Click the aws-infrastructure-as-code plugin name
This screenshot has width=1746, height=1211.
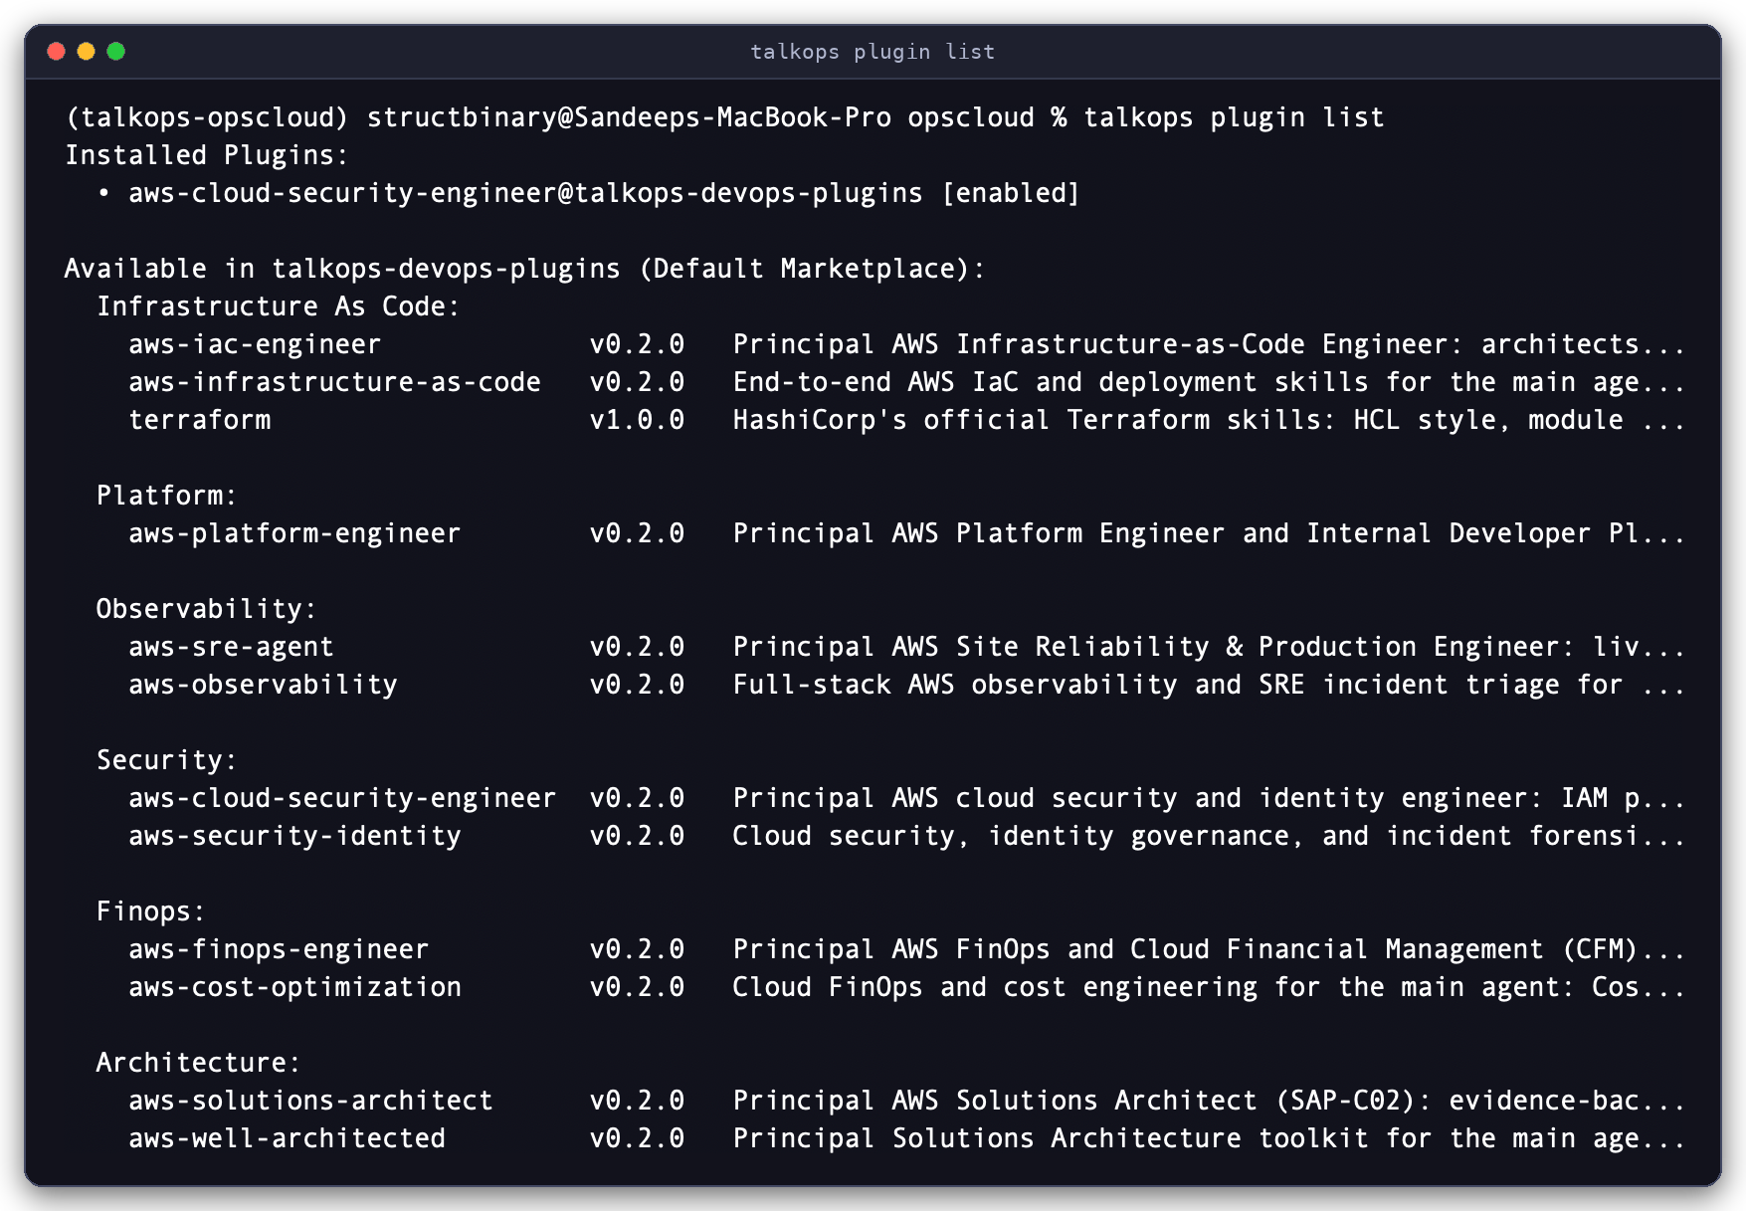point(334,382)
